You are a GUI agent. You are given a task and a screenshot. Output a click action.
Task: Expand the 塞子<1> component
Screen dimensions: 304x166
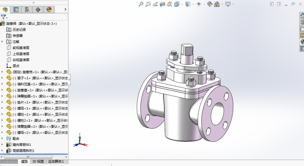[x=2, y=78]
